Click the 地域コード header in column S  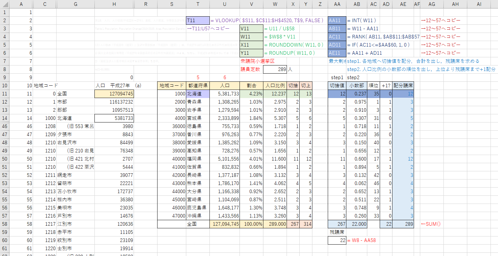click(172, 86)
